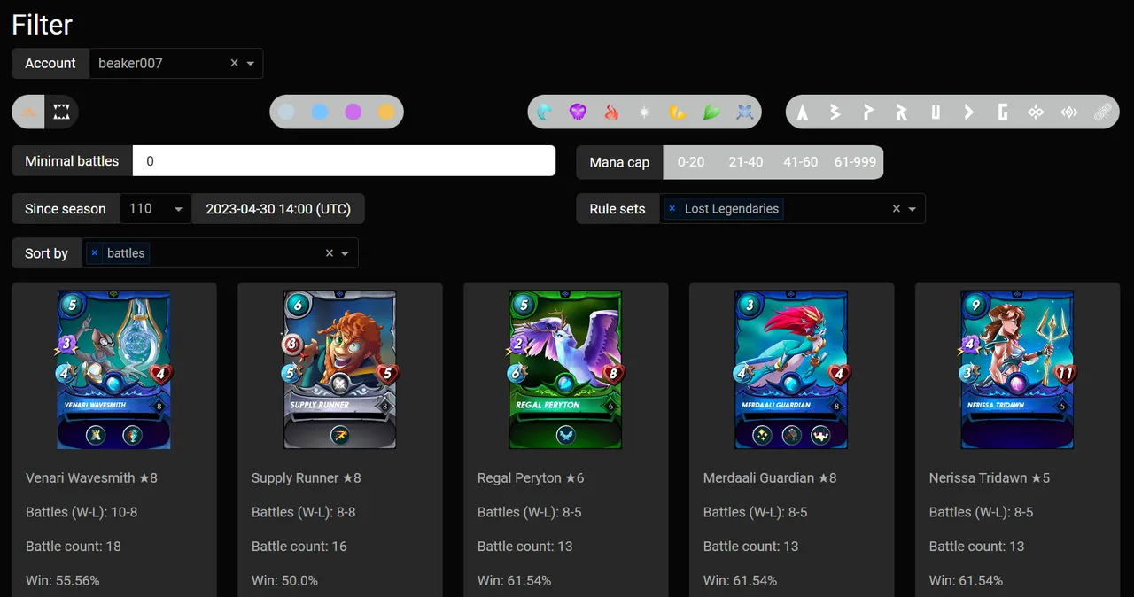Click the 'Venari Wavesmith ★8' card title
This screenshot has width=1134, height=597.
pyautogui.click(x=91, y=477)
